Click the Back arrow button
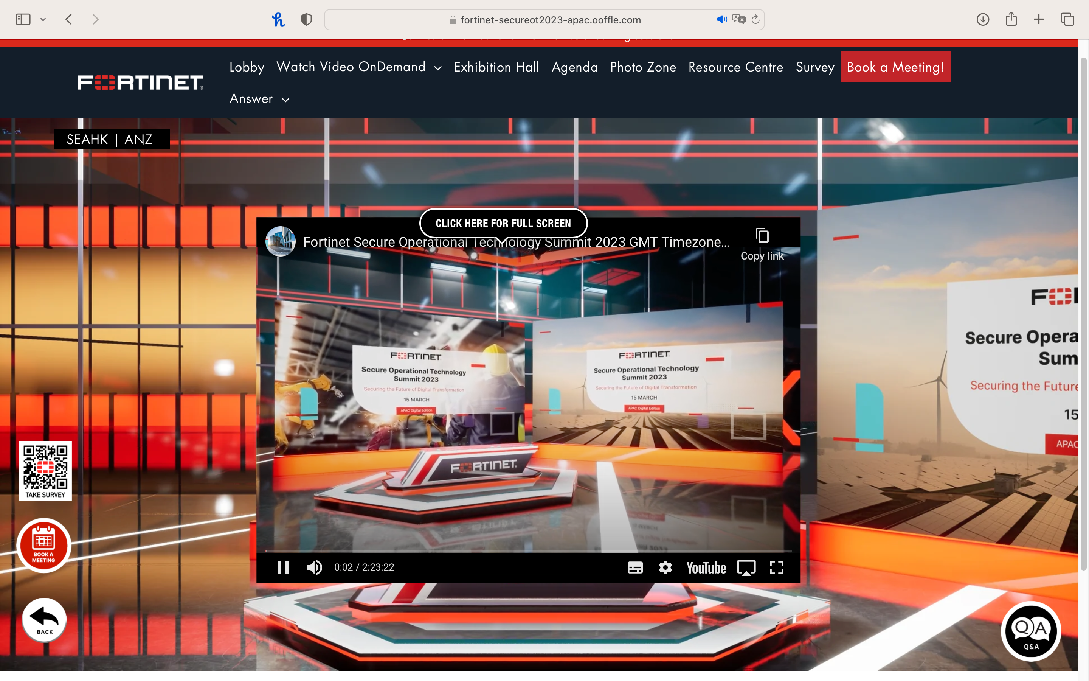 (x=44, y=620)
